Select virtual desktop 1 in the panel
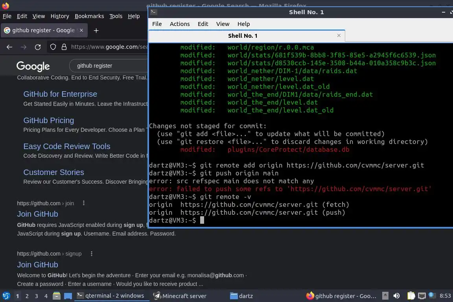The height and width of the screenshot is (302, 453). pos(17,296)
